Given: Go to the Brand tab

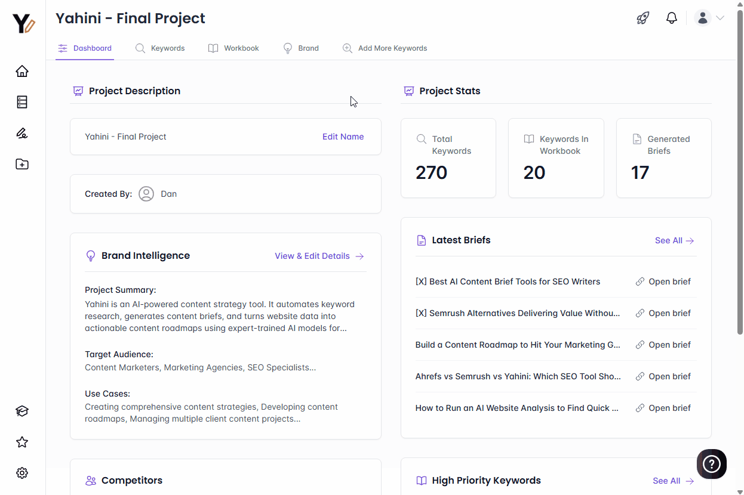Looking at the screenshot, I should pos(302,48).
